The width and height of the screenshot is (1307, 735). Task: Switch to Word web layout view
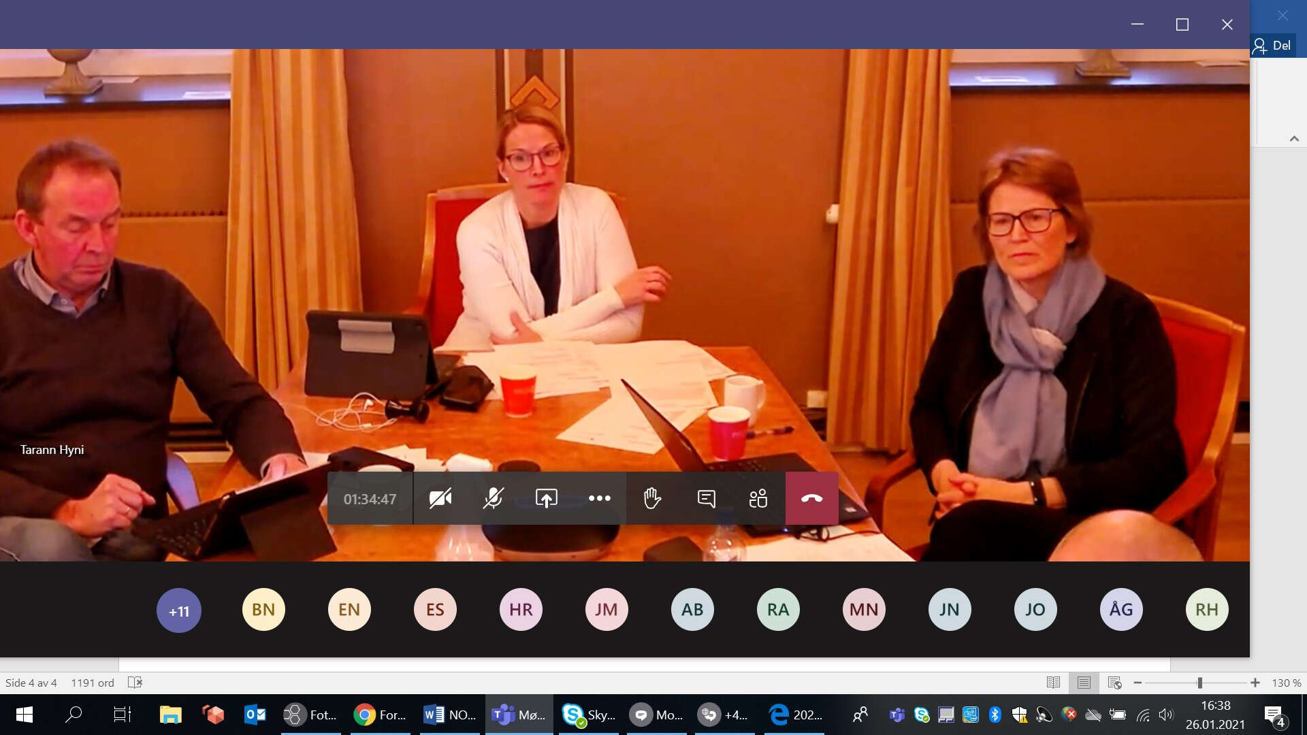[x=1114, y=683]
